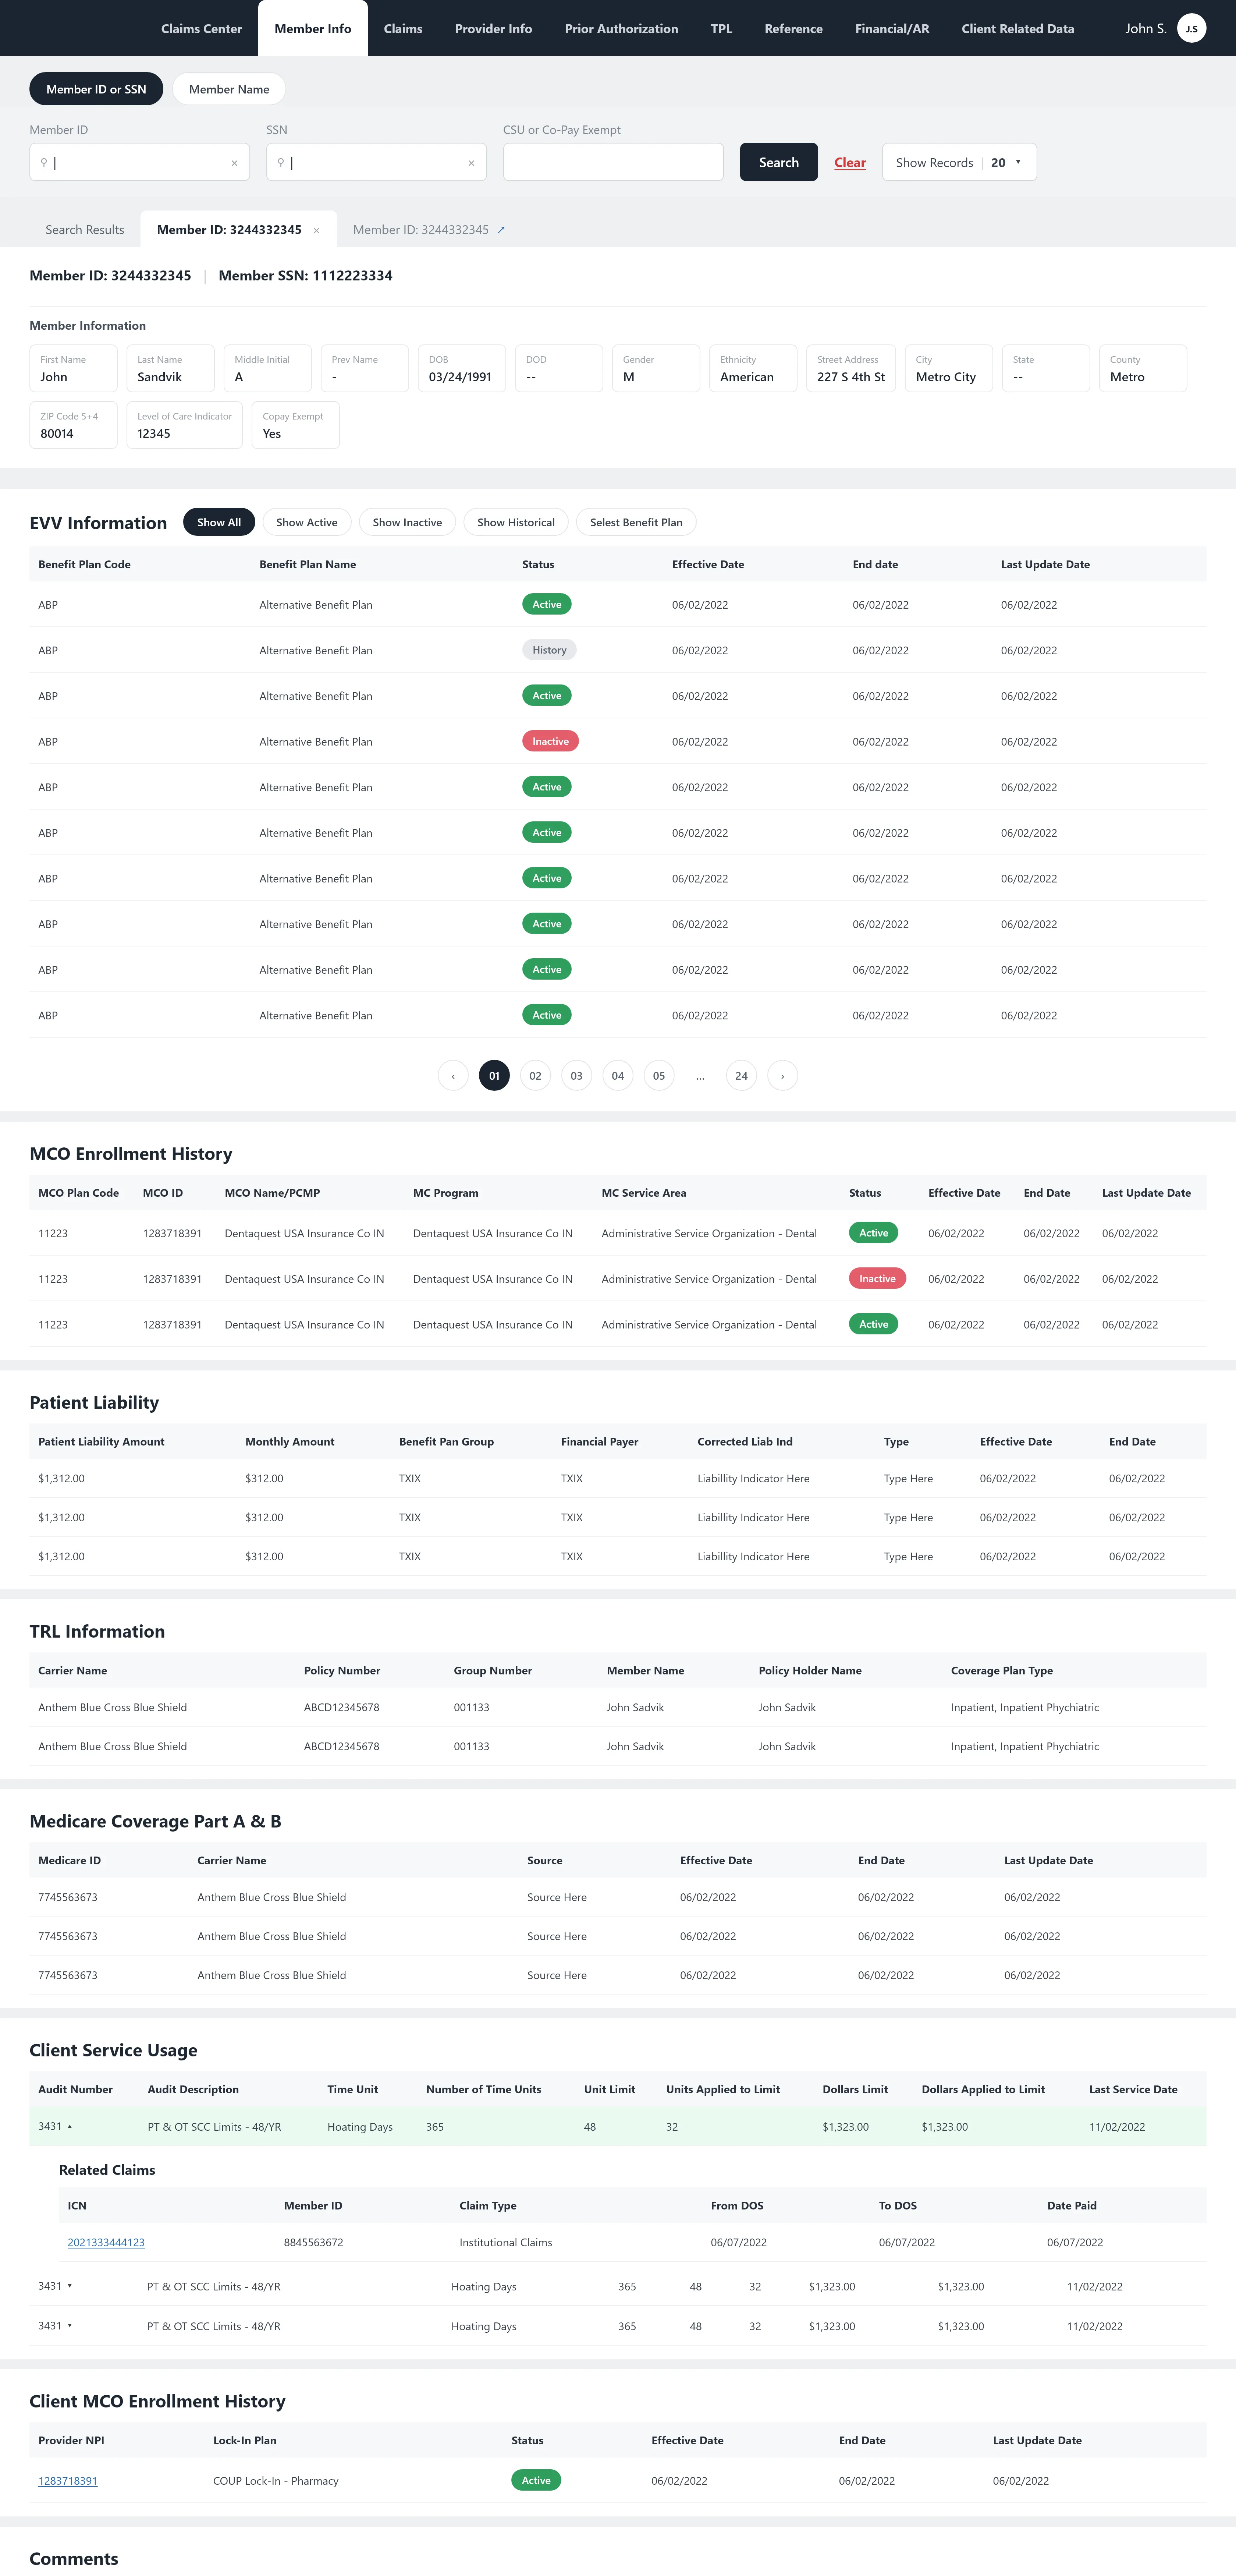Image resolution: width=1236 pixels, height=2576 pixels.
Task: Focus the CSU or Co-Pay Exempt field
Action: click(613, 162)
